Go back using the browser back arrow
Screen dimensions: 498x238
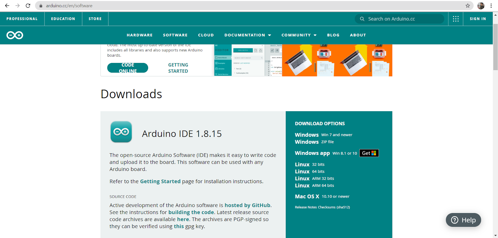pos(7,6)
